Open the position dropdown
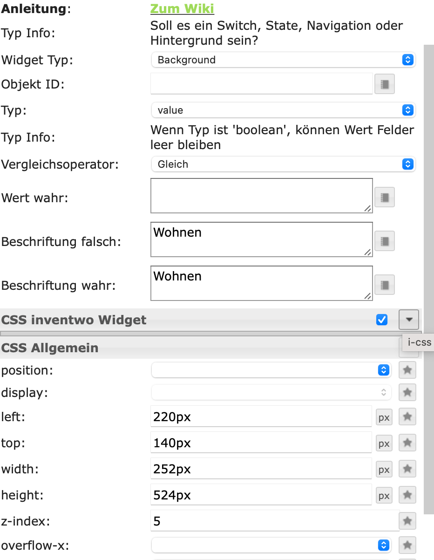Viewport: 434px width, 560px height. pos(271,370)
